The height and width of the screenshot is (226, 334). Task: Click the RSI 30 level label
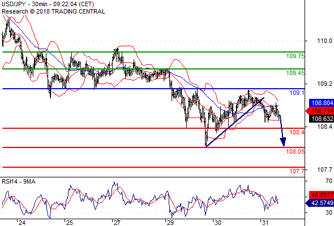coord(329,212)
